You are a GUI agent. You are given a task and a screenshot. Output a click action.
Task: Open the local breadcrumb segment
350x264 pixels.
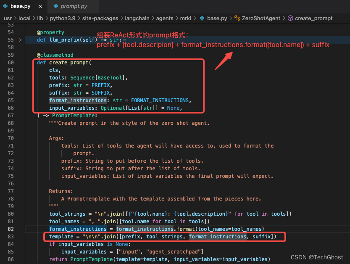(24, 18)
